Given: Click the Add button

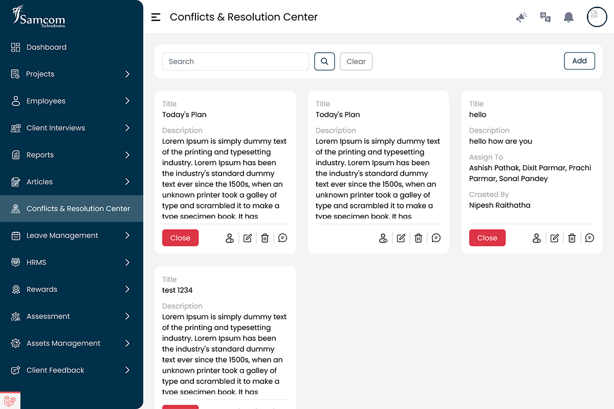Looking at the screenshot, I should pos(580,61).
